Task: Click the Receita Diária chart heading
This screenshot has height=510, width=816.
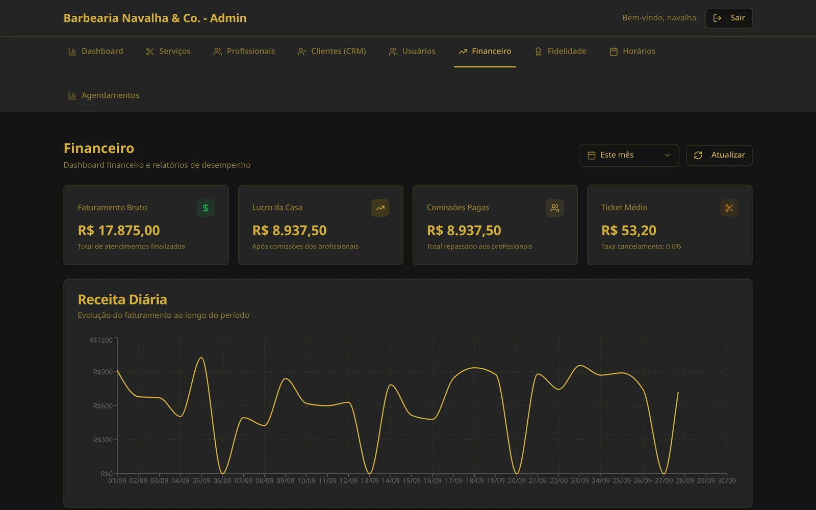Action: coord(122,299)
